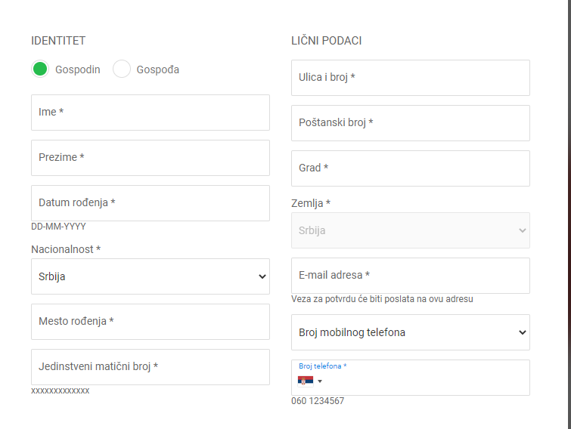Screen dimensions: 571x429
Task: Open the phone country code arrow
Action: [x=320, y=381]
